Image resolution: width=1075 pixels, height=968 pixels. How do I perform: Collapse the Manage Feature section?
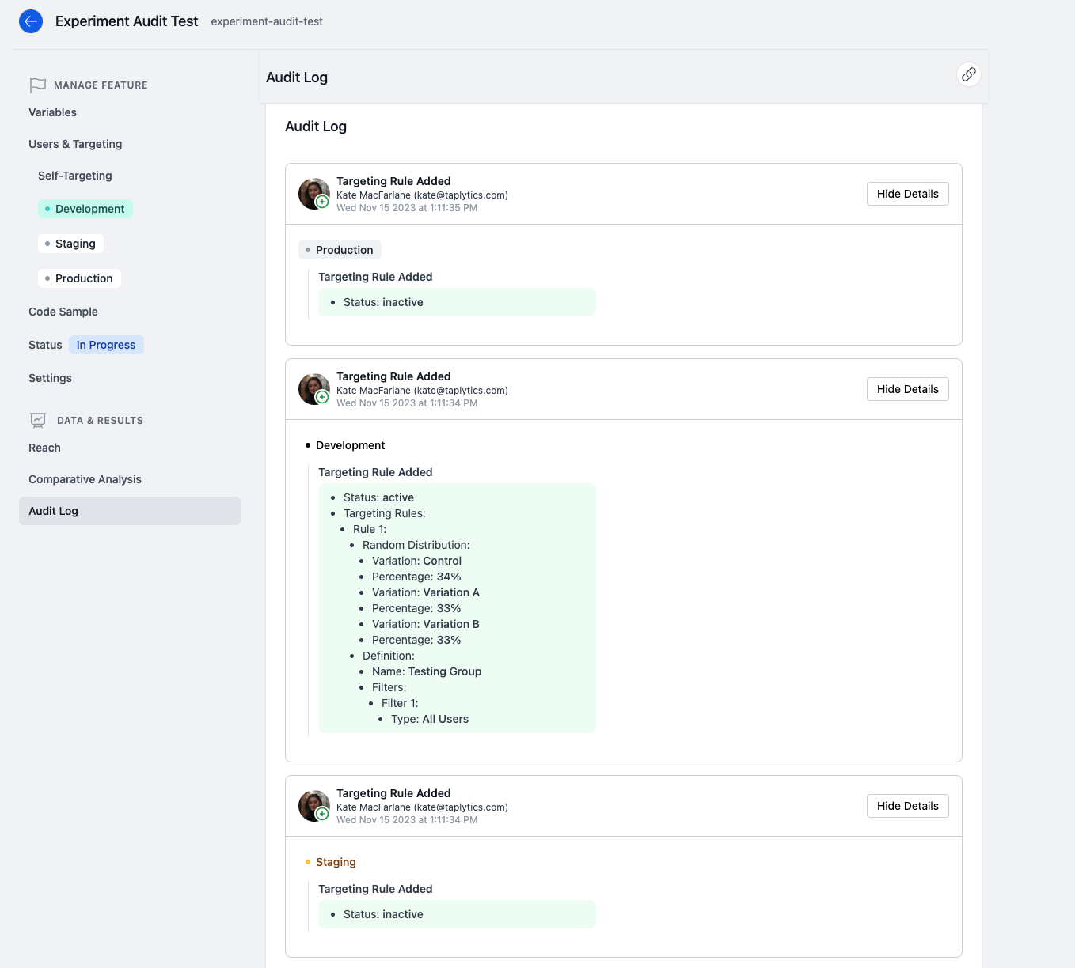point(101,85)
